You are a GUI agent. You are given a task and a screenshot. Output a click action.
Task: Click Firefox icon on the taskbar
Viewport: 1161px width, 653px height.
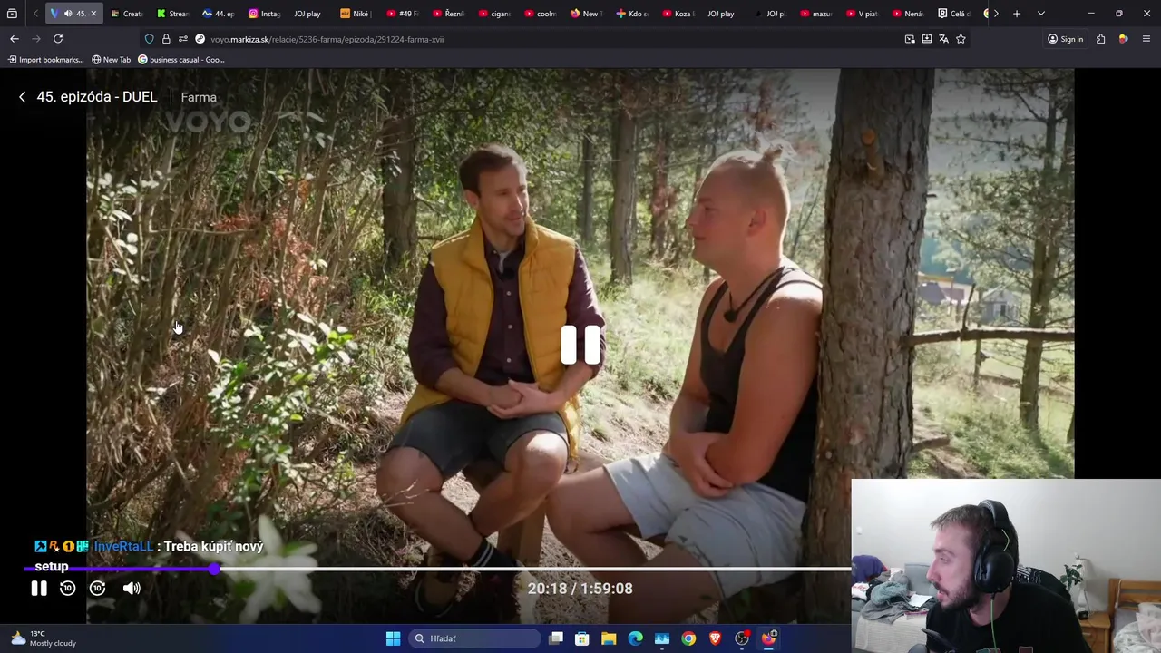[768, 638]
